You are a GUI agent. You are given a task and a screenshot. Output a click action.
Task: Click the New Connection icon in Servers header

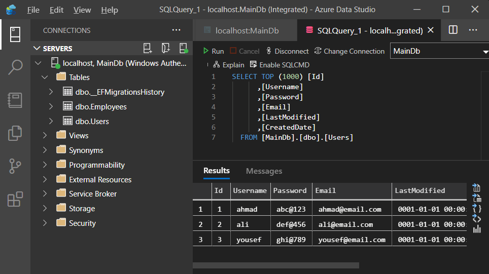[x=148, y=48]
